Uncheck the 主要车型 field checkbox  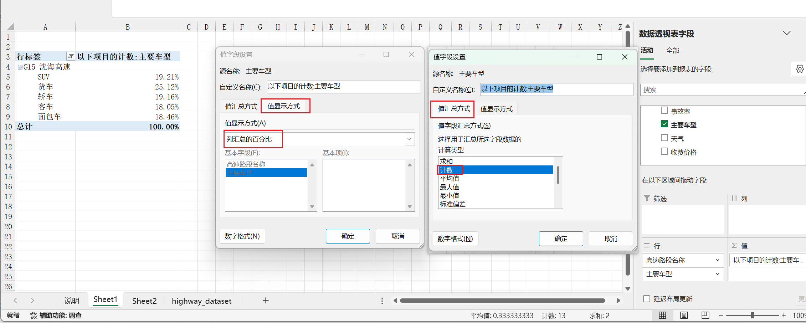pos(664,124)
